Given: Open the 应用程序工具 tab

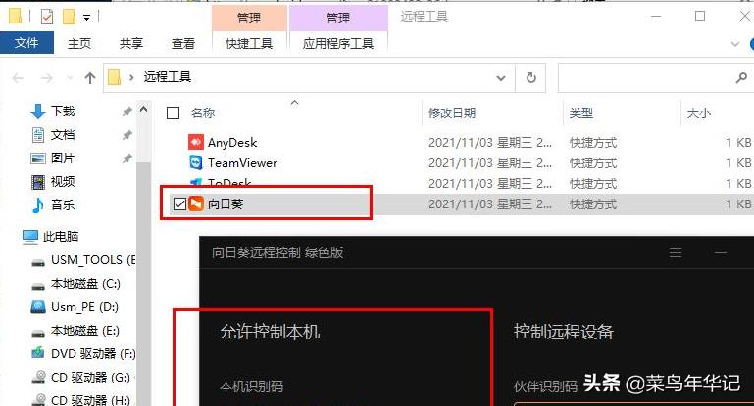Looking at the screenshot, I should point(338,44).
